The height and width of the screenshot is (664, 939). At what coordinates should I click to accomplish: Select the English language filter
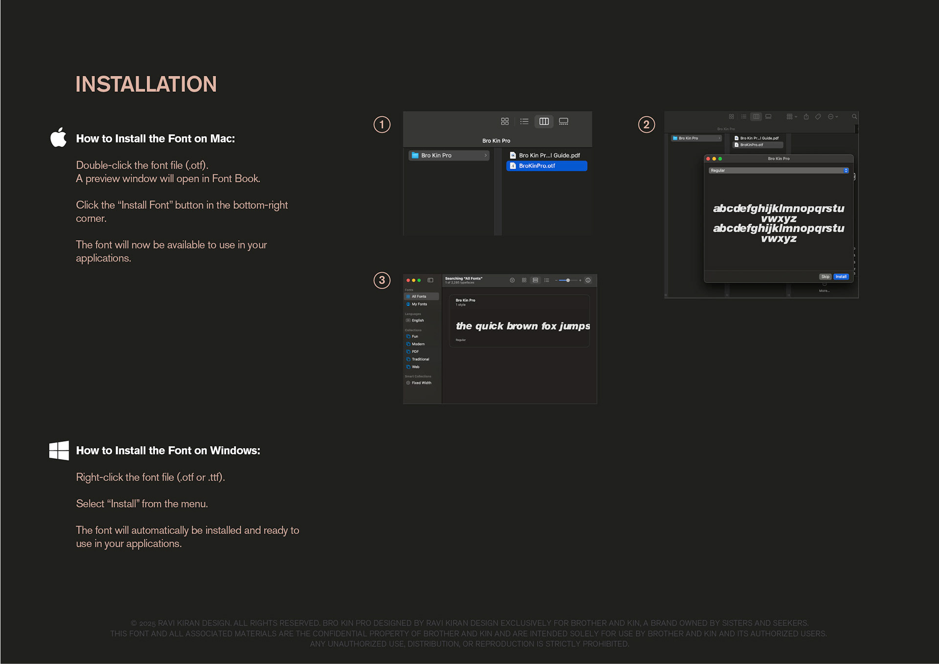click(417, 320)
